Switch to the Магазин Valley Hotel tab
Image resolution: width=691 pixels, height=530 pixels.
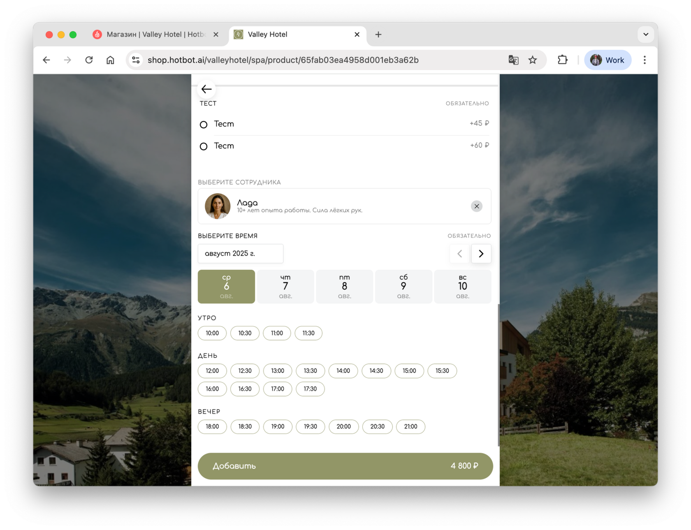point(155,35)
